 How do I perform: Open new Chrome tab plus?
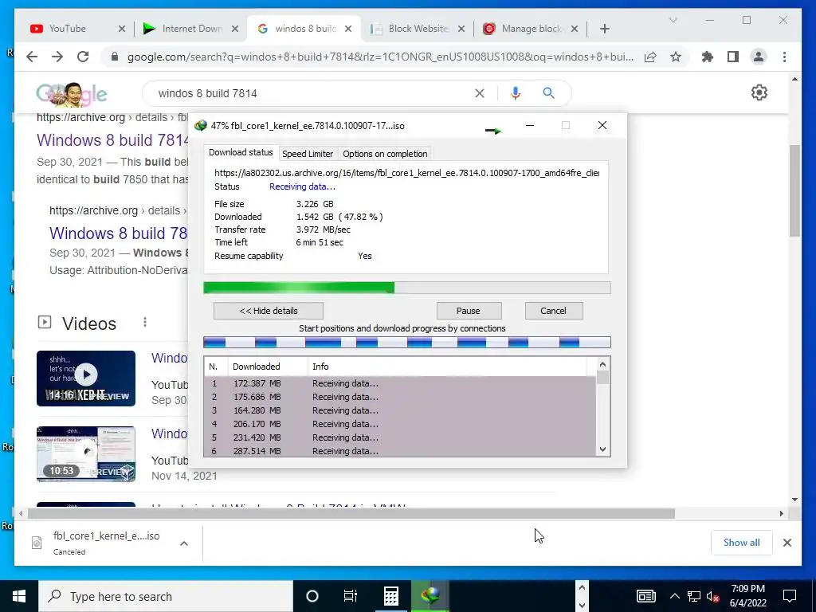(x=604, y=29)
